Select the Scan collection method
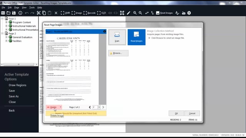The image size is (246, 138). coord(117,37)
